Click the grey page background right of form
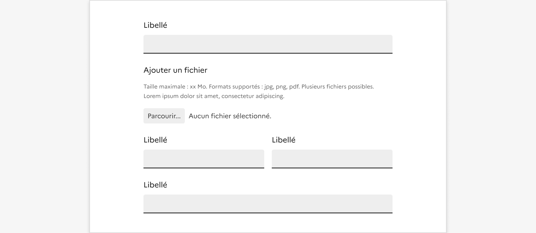This screenshot has width=536, height=233. (491, 116)
